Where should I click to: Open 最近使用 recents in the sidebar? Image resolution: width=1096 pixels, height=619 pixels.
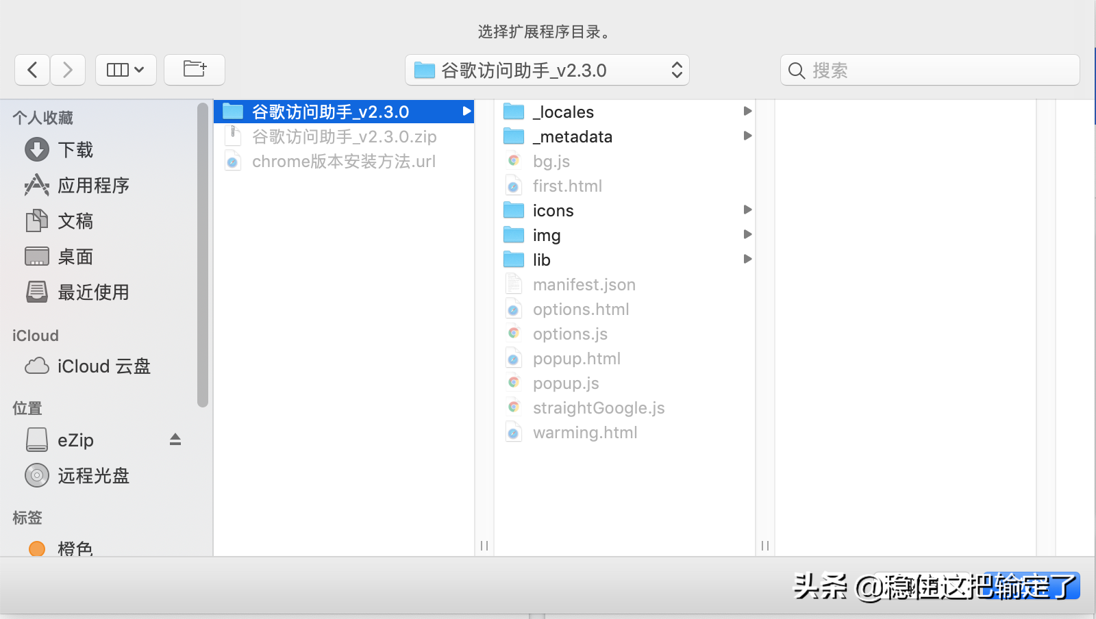click(x=93, y=292)
